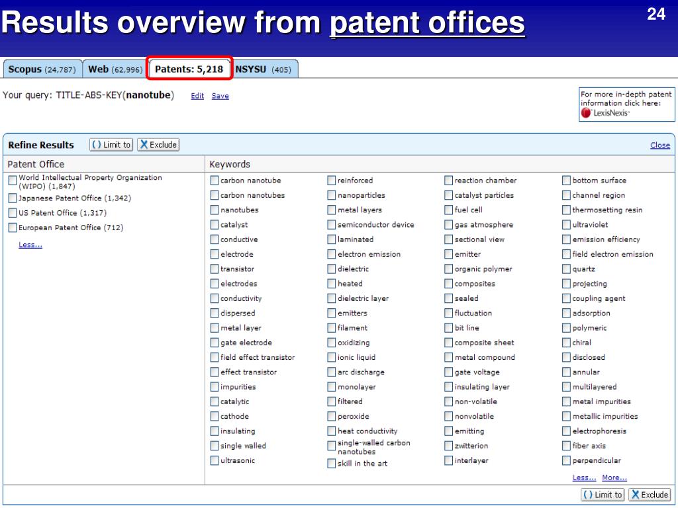678x508 pixels.
Task: Enable the transistor keyword checkbox
Action: [x=215, y=269]
